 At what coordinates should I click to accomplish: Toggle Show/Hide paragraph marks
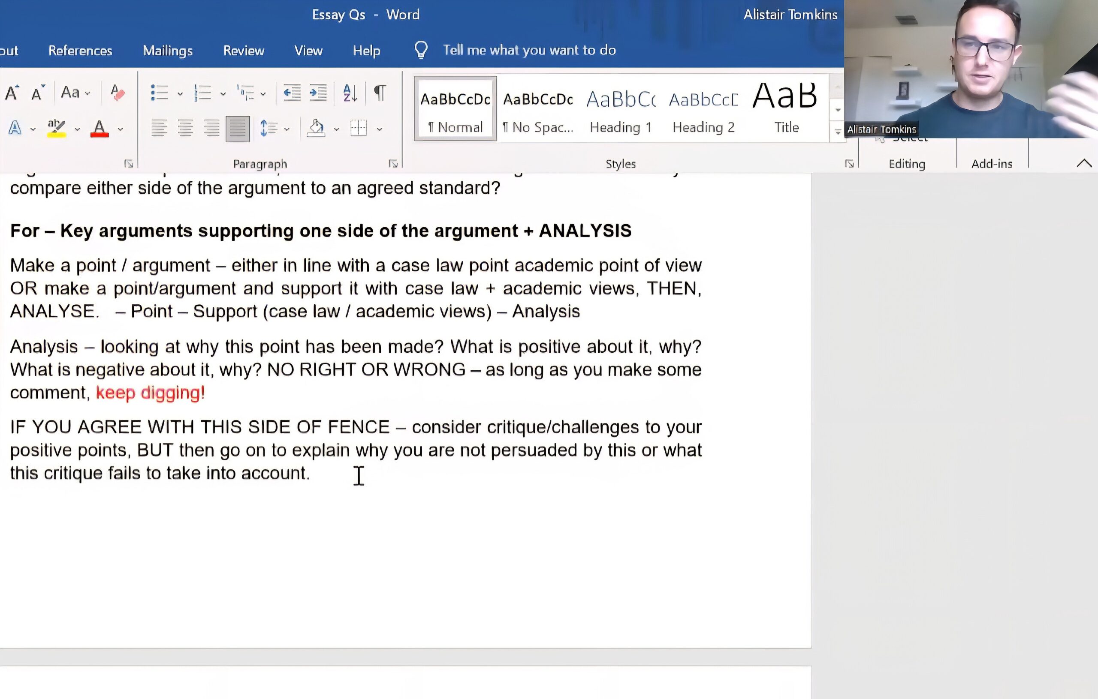(x=380, y=93)
